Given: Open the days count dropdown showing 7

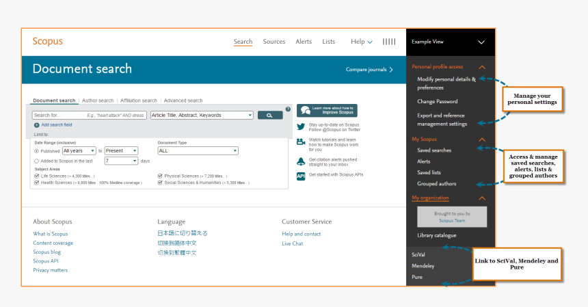Looking at the screenshot, I should pyautogui.click(x=121, y=161).
